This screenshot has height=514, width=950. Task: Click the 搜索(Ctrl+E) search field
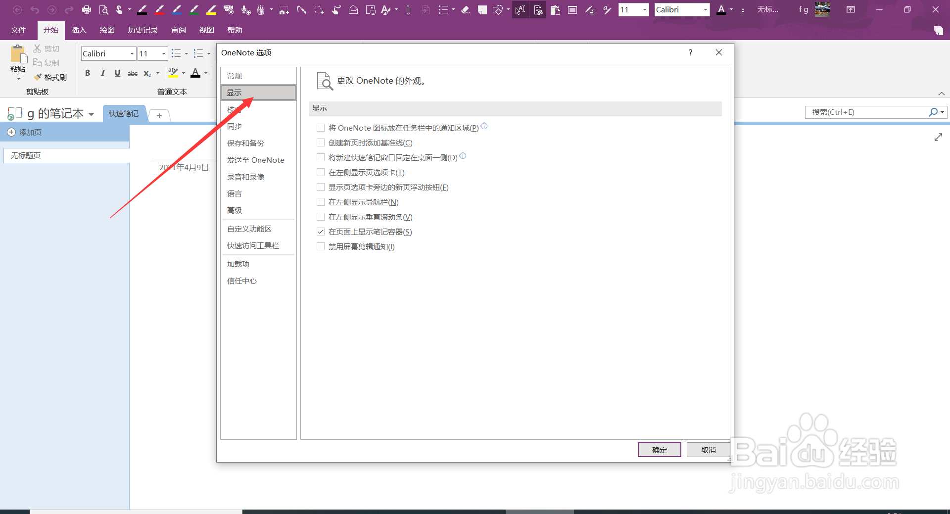pyautogui.click(x=866, y=112)
